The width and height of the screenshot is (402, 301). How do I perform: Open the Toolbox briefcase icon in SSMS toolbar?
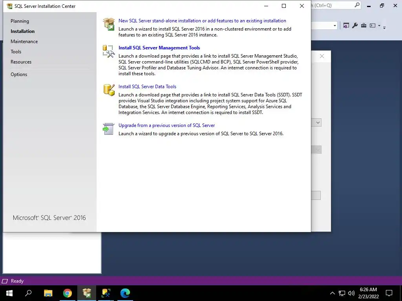(x=364, y=25)
